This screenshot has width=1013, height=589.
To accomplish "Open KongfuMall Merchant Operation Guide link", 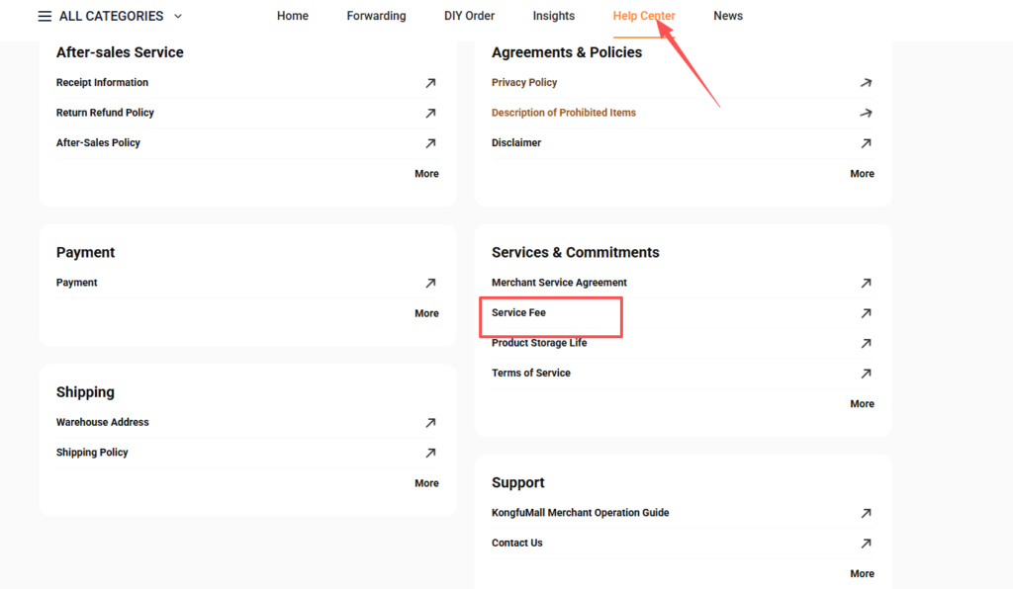I will (580, 513).
